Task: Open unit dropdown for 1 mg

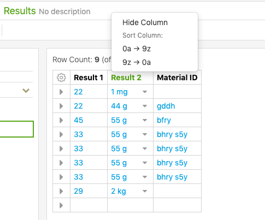Action: click(145, 92)
